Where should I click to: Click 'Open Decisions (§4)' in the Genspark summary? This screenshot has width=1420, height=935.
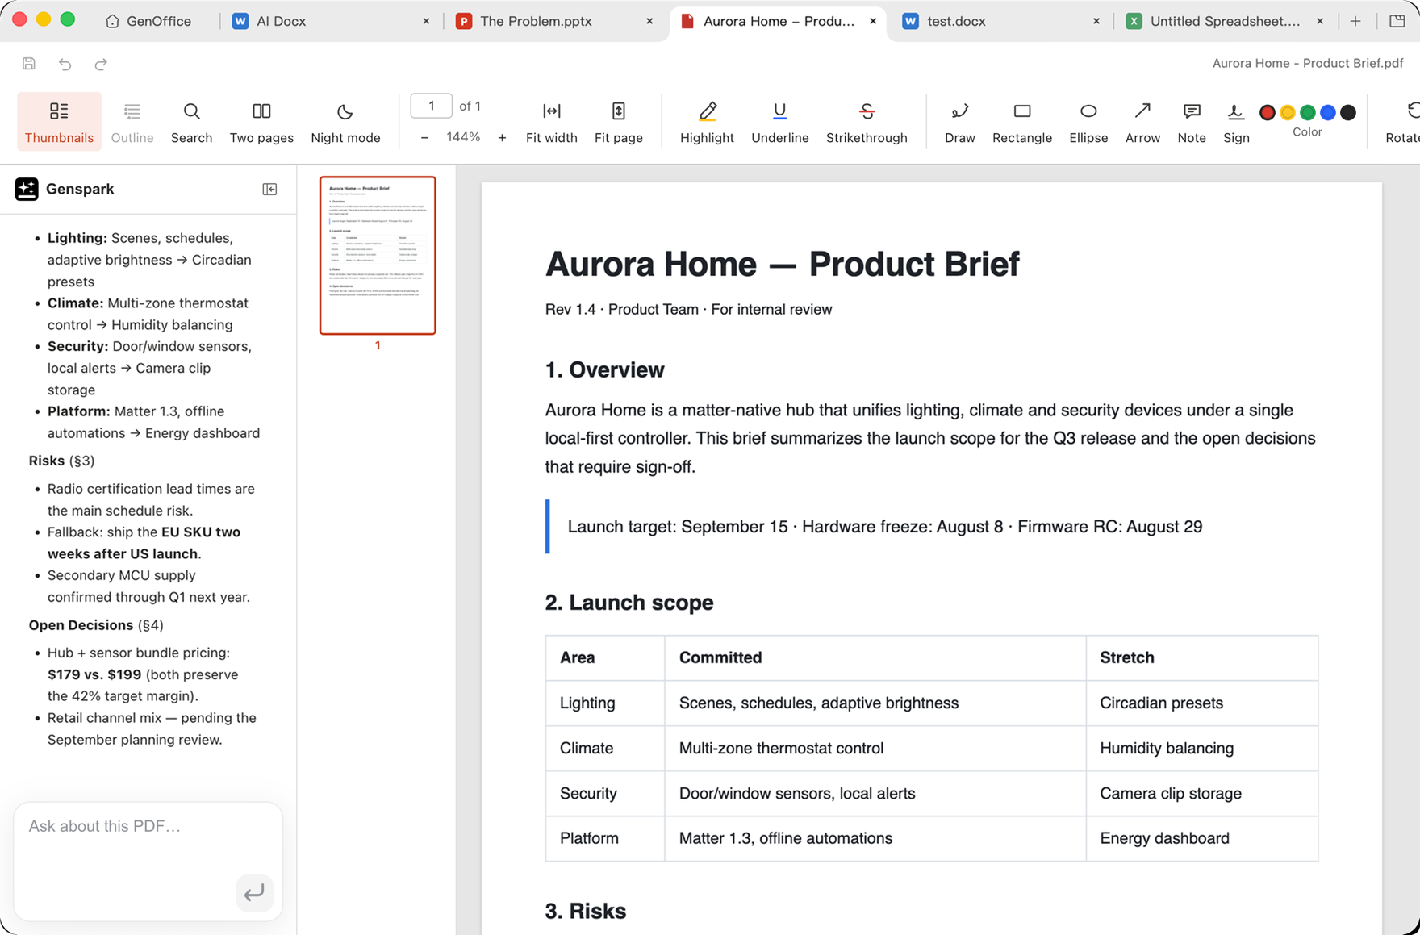pos(96,625)
